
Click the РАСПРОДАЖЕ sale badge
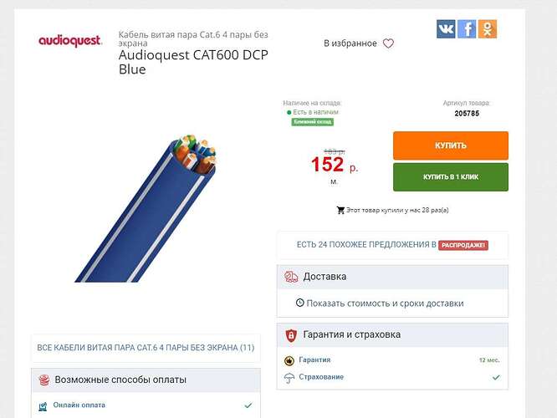point(463,246)
